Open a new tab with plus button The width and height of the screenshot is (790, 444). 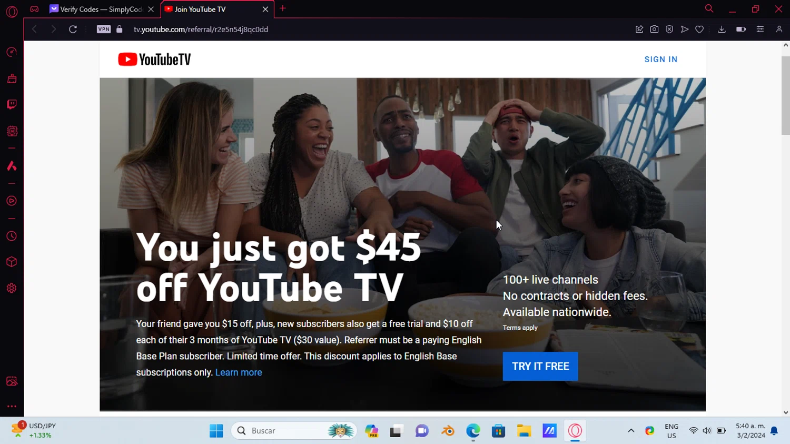tap(283, 8)
